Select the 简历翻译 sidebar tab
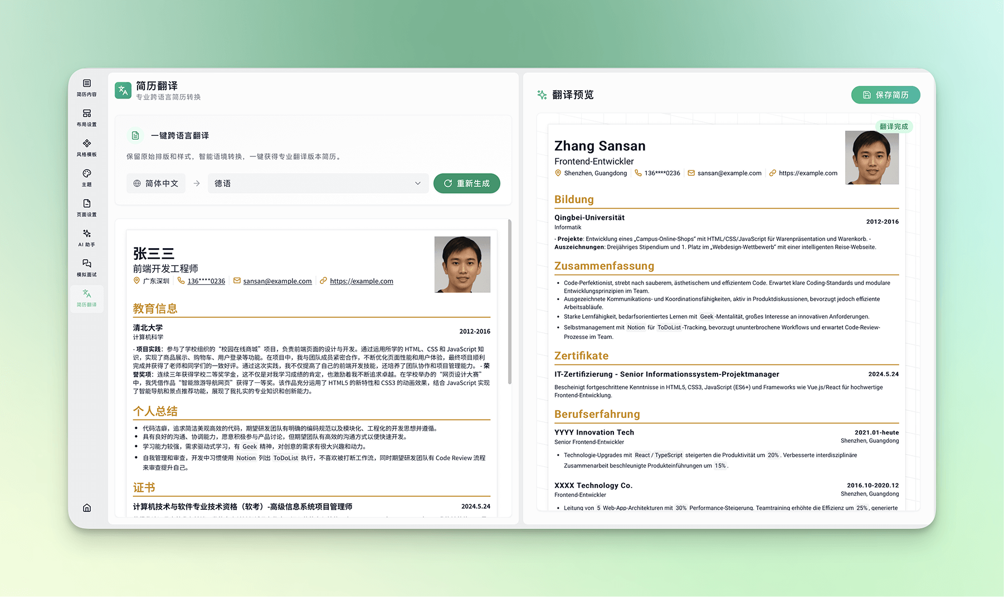The width and height of the screenshot is (1004, 597). [87, 298]
